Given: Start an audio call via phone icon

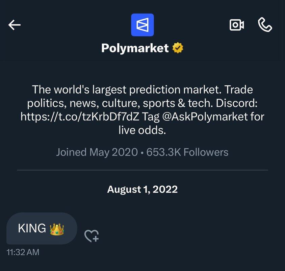Looking at the screenshot, I should point(265,25).
